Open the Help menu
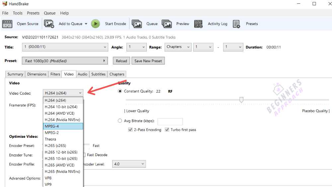Image resolution: width=332 pixels, height=187 pixels. [x=64, y=13]
